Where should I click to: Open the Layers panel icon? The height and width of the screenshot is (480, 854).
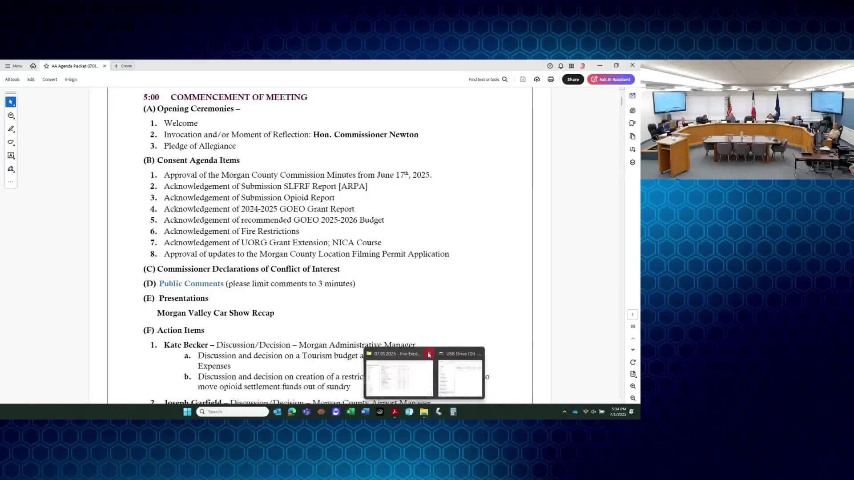pyautogui.click(x=632, y=163)
